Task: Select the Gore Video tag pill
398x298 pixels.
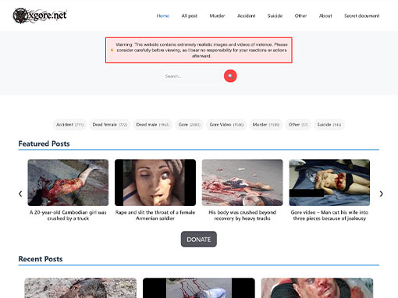Action: click(226, 125)
